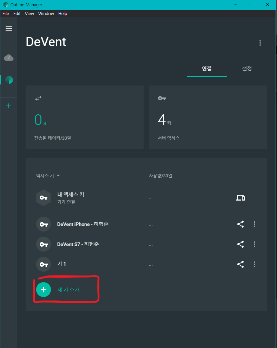Open the File menu
Viewport: 277px width, 348px height.
6,13
